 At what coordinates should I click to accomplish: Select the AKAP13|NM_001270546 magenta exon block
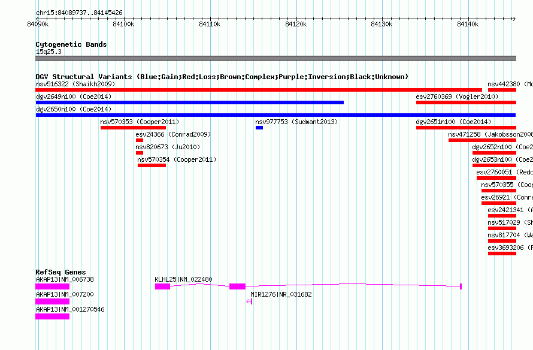52,316
